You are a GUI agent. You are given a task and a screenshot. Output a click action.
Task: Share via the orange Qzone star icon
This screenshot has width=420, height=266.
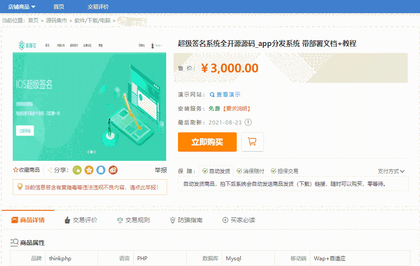tap(89, 170)
